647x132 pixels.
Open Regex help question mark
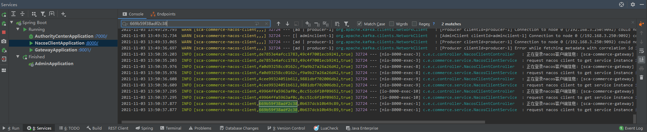click(x=434, y=24)
